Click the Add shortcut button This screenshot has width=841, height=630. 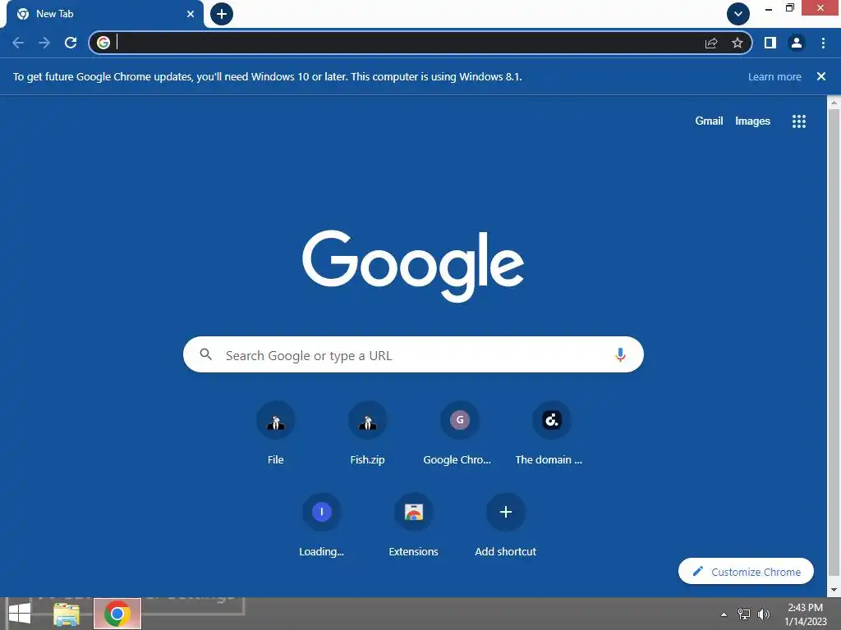[506, 526]
